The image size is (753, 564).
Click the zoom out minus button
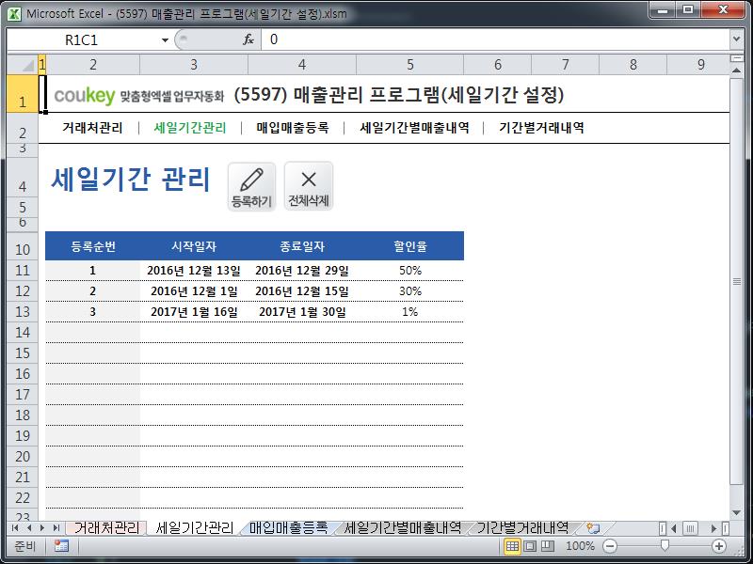609,546
